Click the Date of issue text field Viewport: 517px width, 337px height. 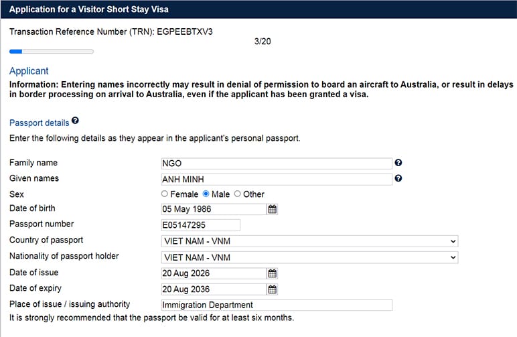coord(214,273)
